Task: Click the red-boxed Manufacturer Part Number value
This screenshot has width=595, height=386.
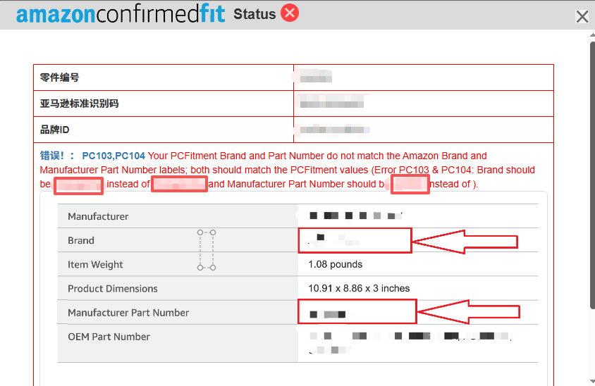Action: [x=357, y=312]
